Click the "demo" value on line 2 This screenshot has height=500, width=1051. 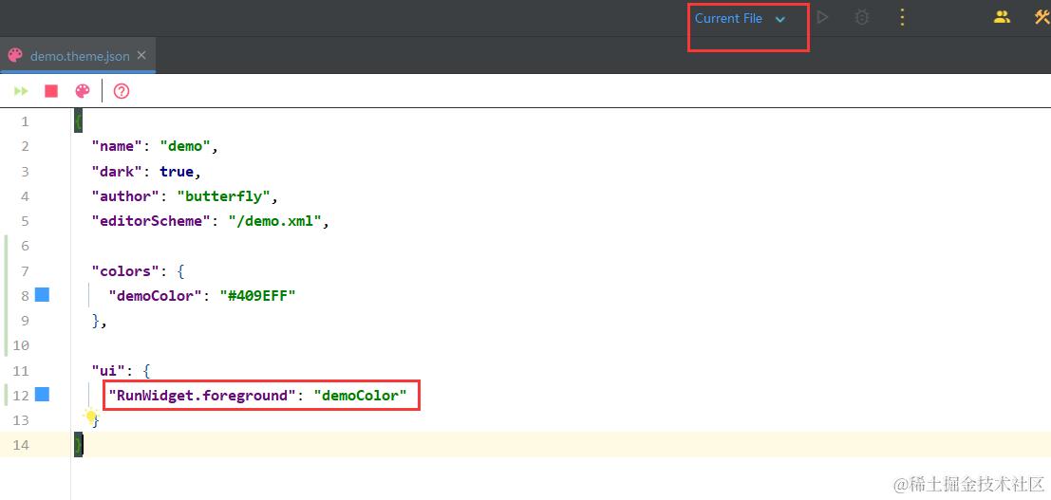point(185,146)
